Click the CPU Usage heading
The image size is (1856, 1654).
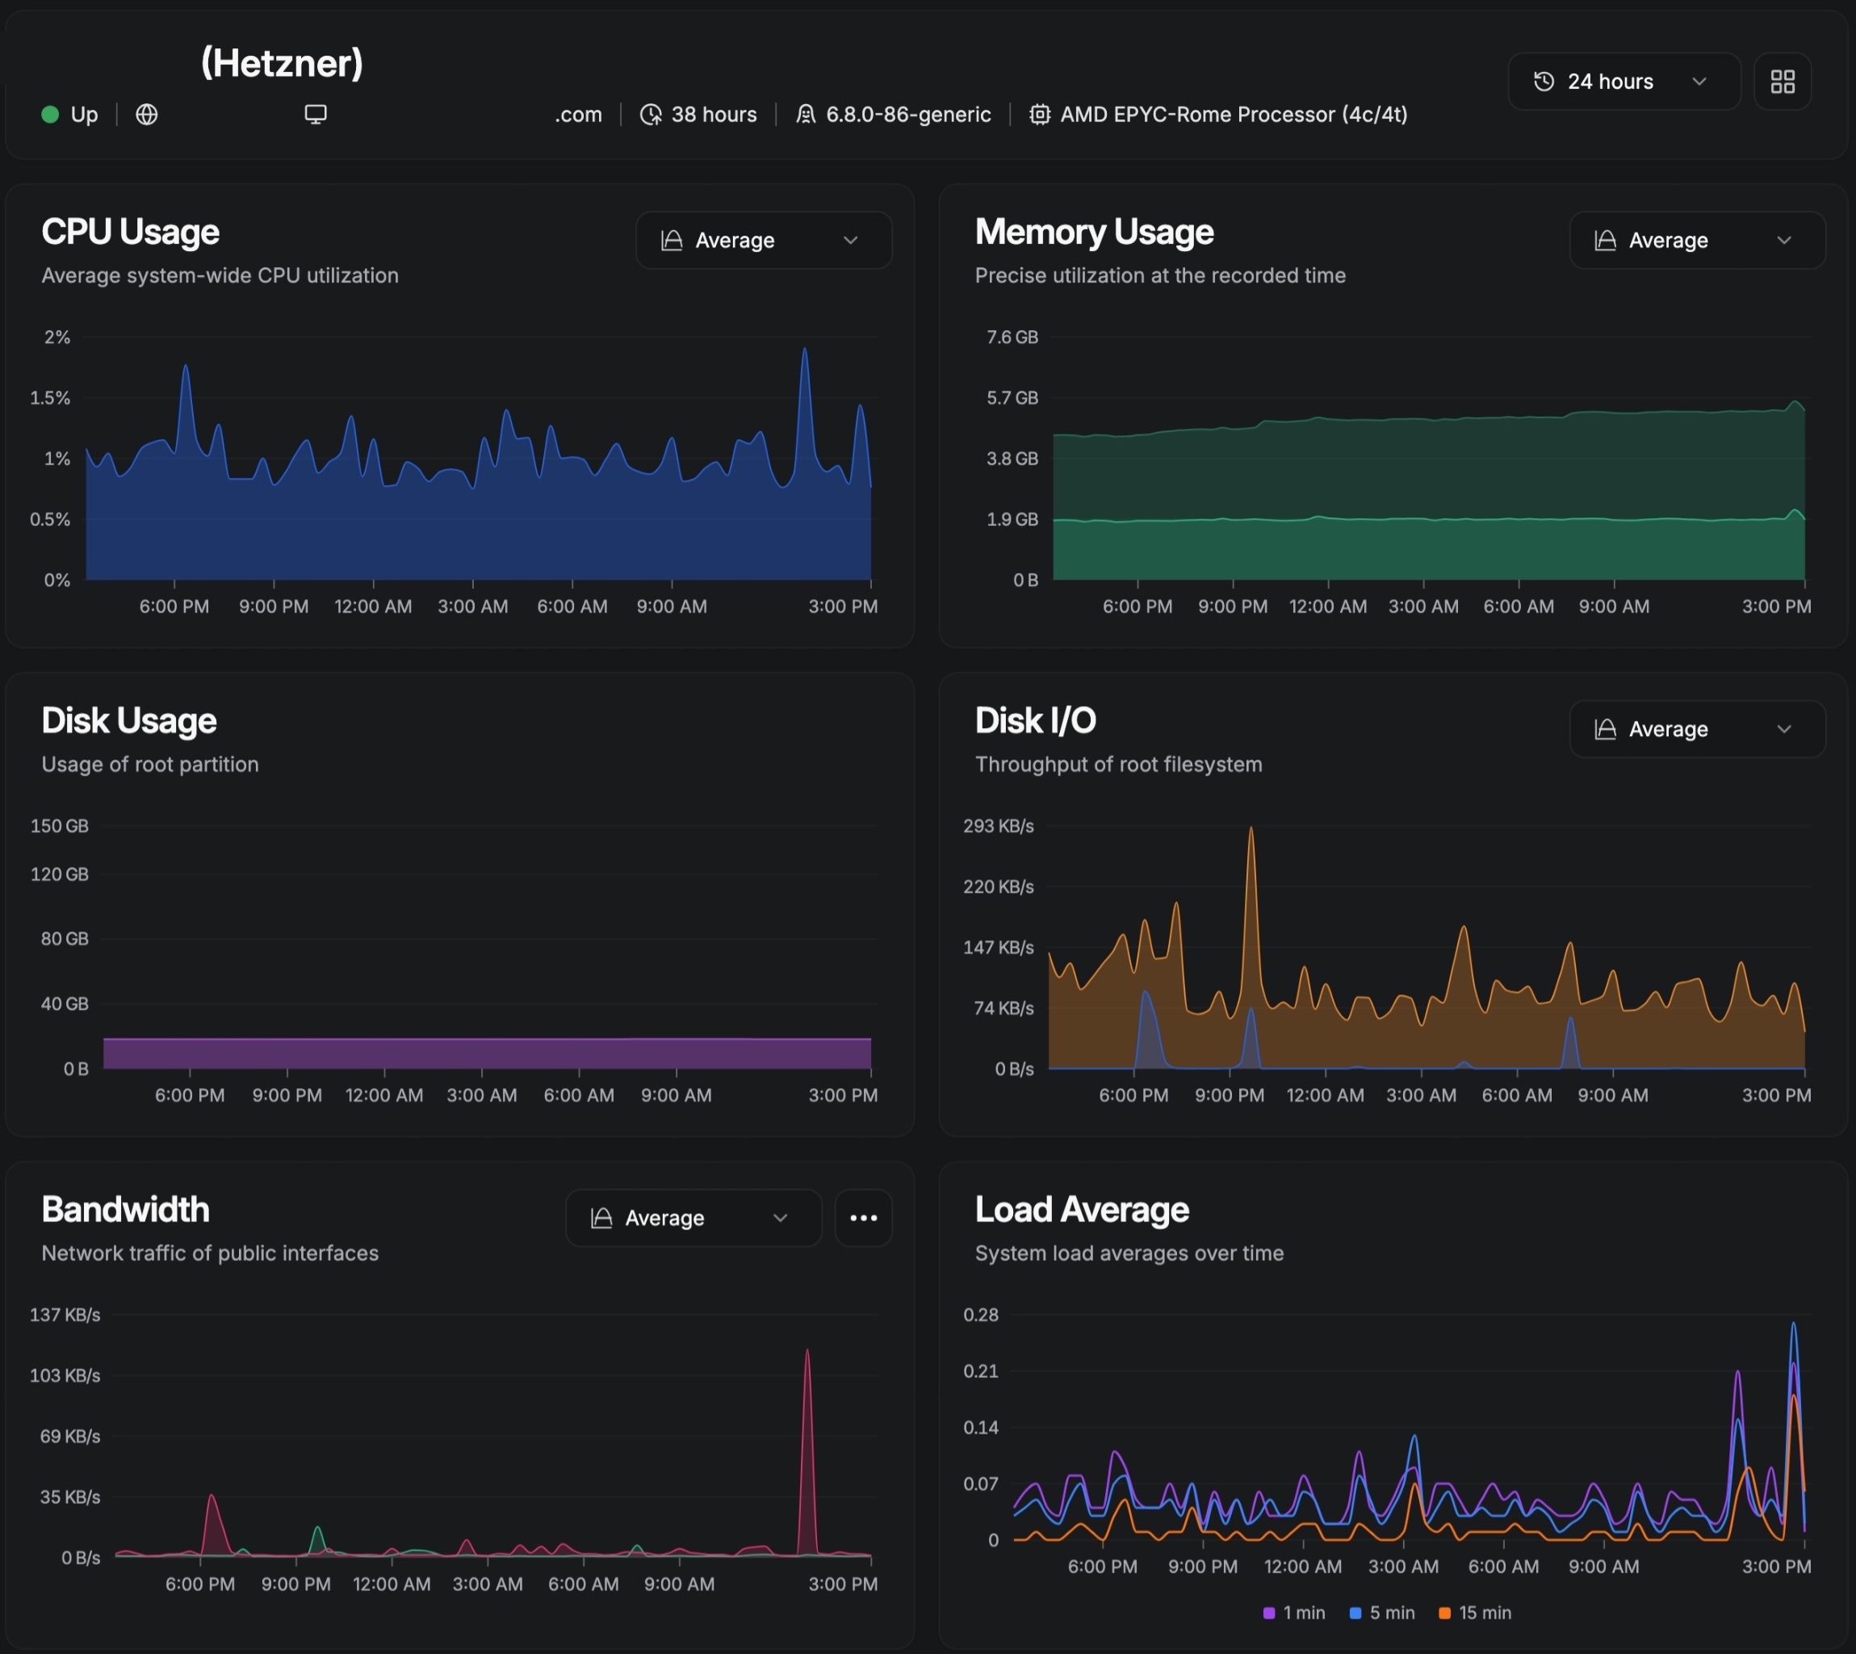click(x=130, y=232)
